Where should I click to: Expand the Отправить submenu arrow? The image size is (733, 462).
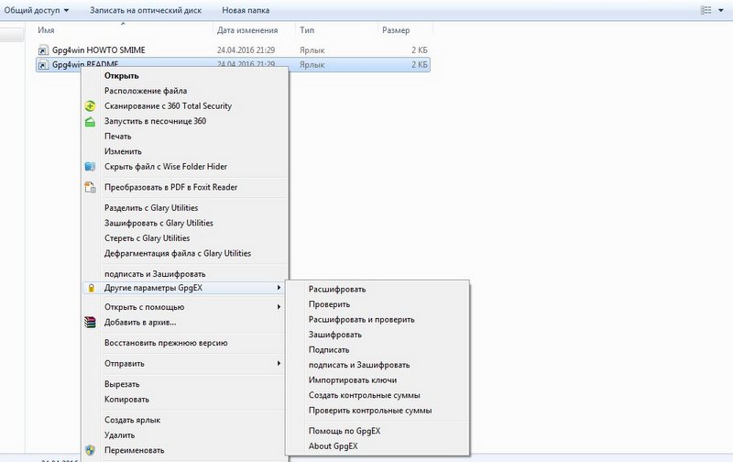279,363
